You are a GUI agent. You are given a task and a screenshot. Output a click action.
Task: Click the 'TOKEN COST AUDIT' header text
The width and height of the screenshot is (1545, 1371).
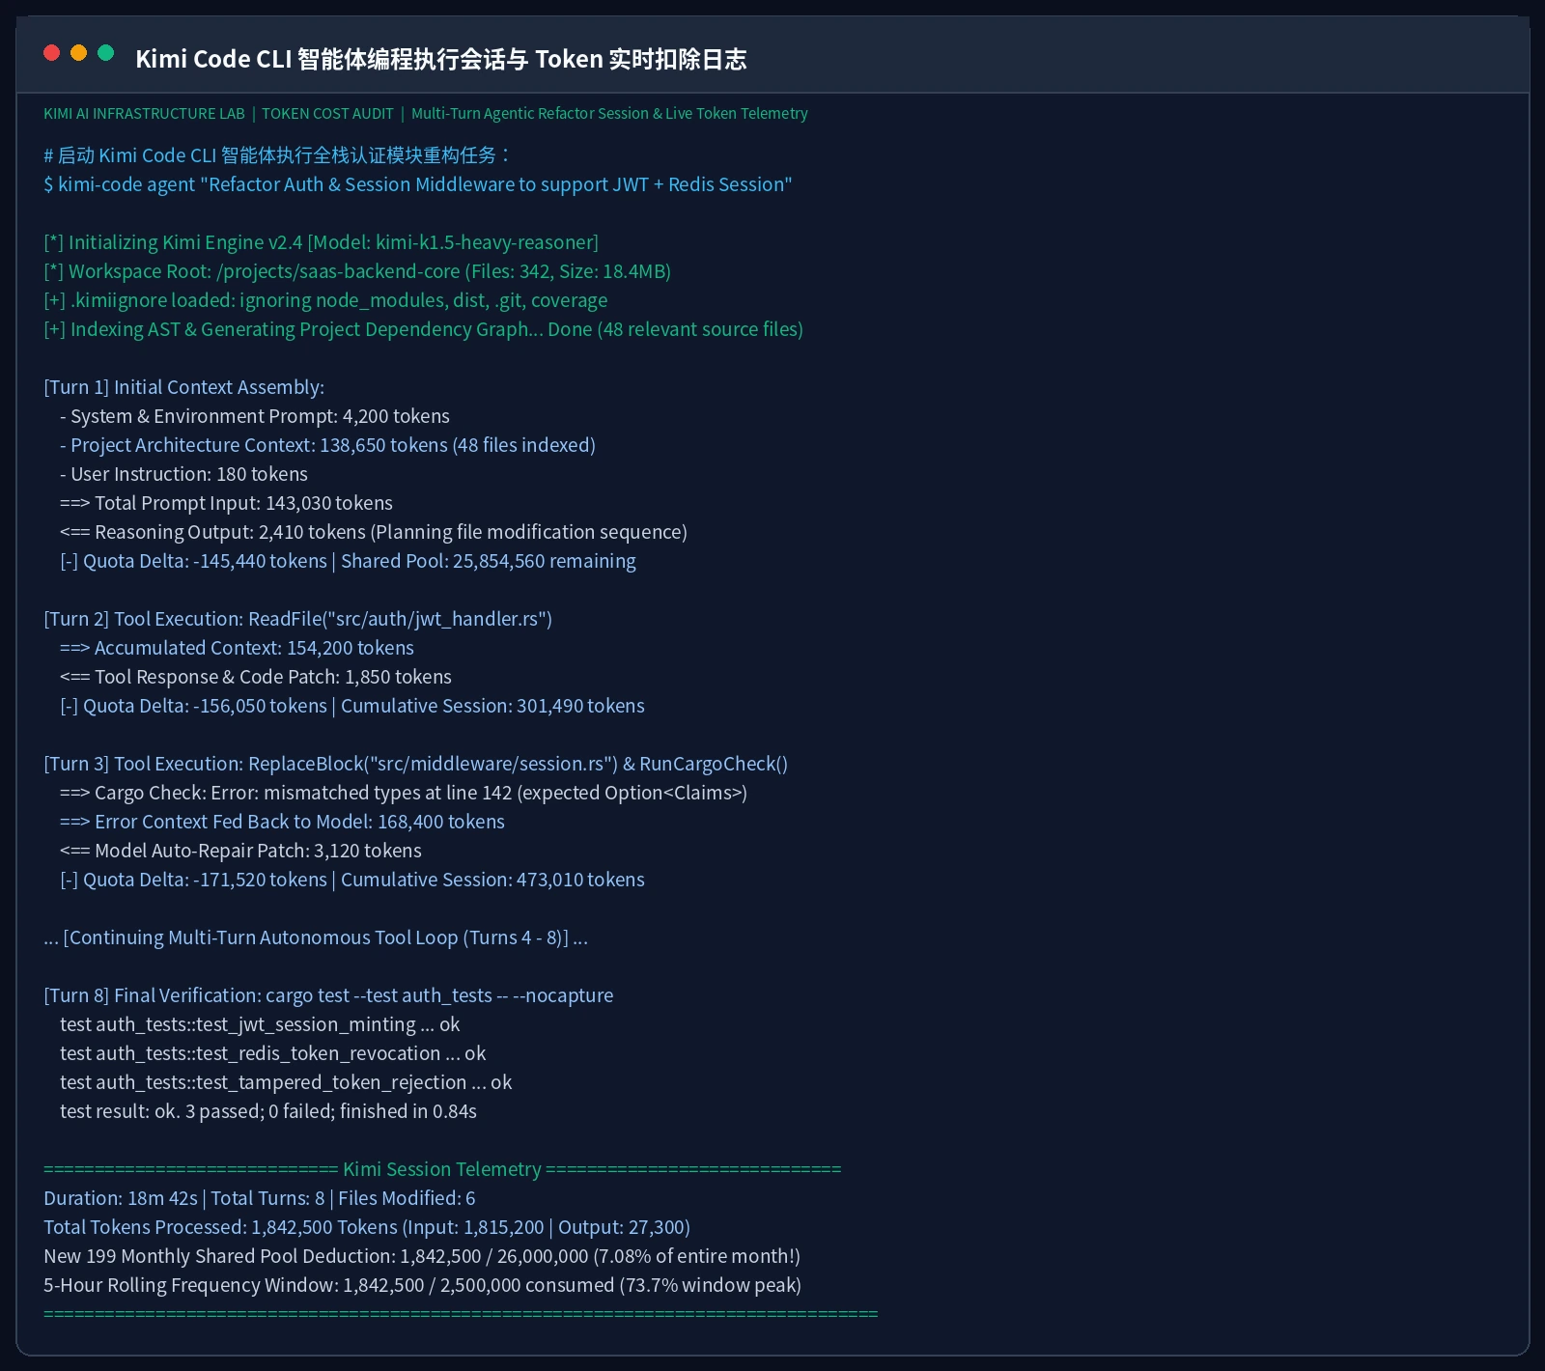coord(327,114)
